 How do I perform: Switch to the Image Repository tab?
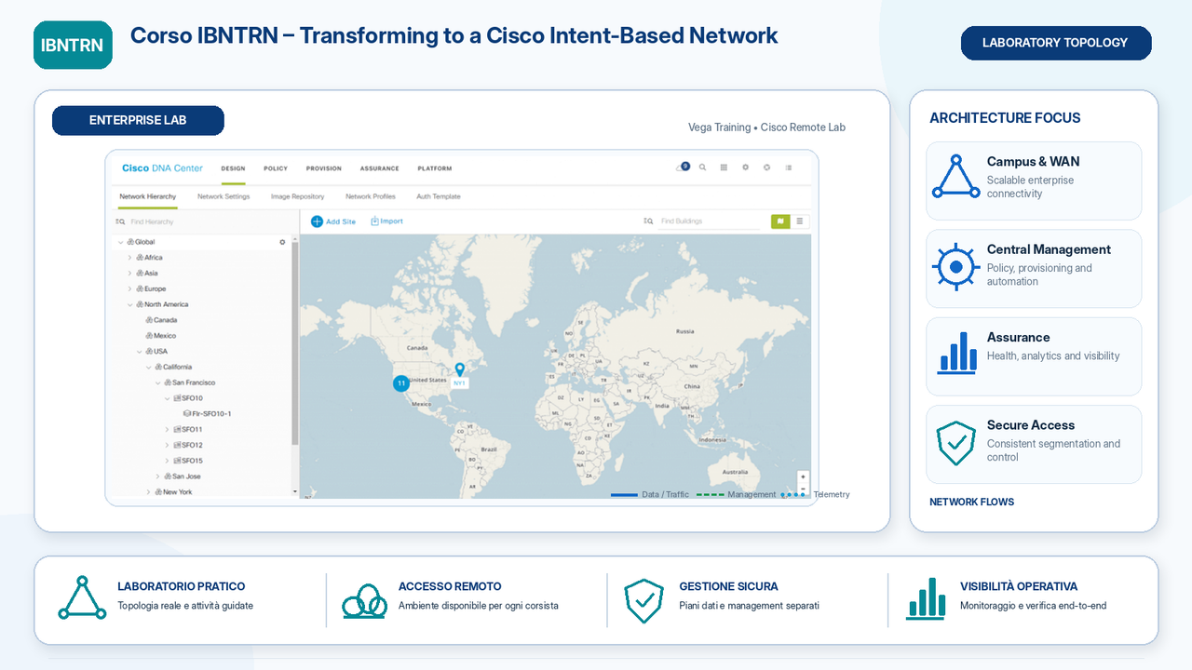[298, 196]
